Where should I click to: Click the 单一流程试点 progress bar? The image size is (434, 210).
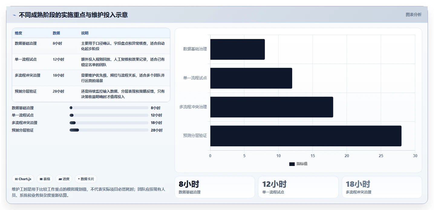tap(109, 115)
